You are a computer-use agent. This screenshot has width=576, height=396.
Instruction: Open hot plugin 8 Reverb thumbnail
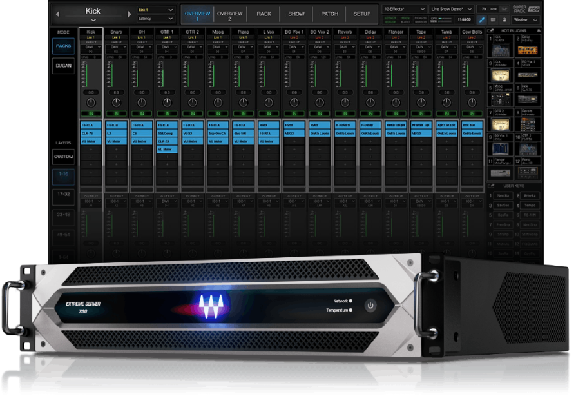pos(528,124)
